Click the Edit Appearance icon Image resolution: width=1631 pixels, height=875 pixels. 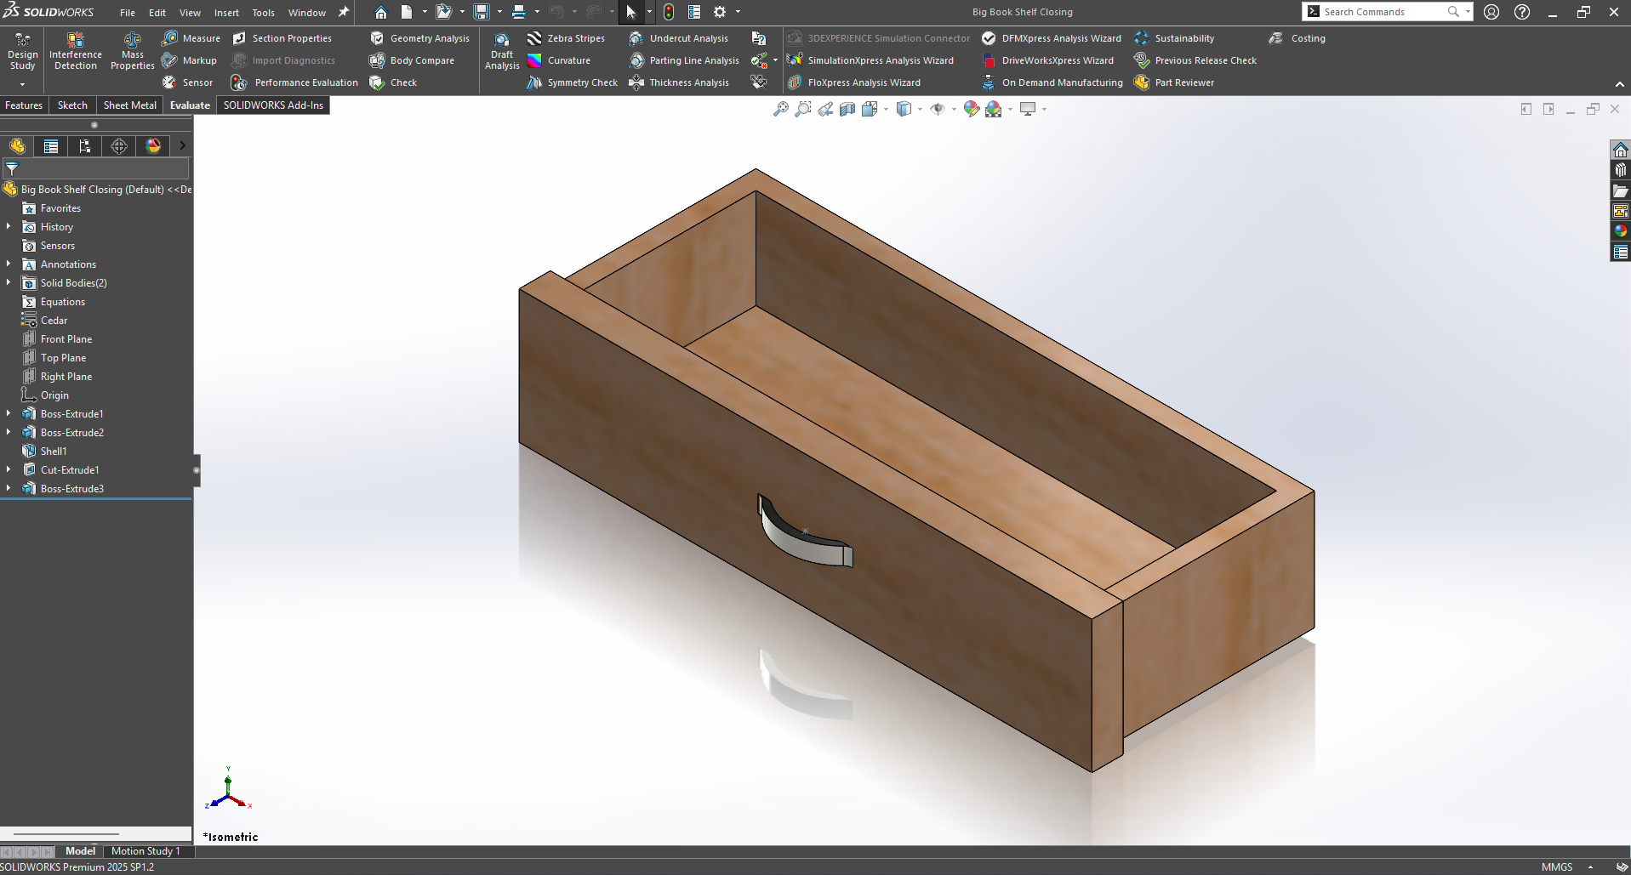click(971, 109)
